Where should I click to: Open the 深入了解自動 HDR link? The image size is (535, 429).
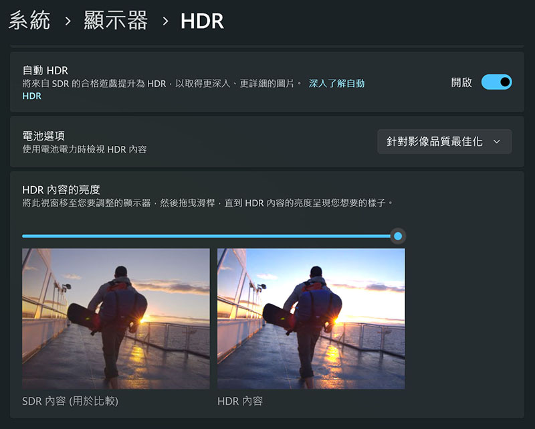(x=336, y=84)
